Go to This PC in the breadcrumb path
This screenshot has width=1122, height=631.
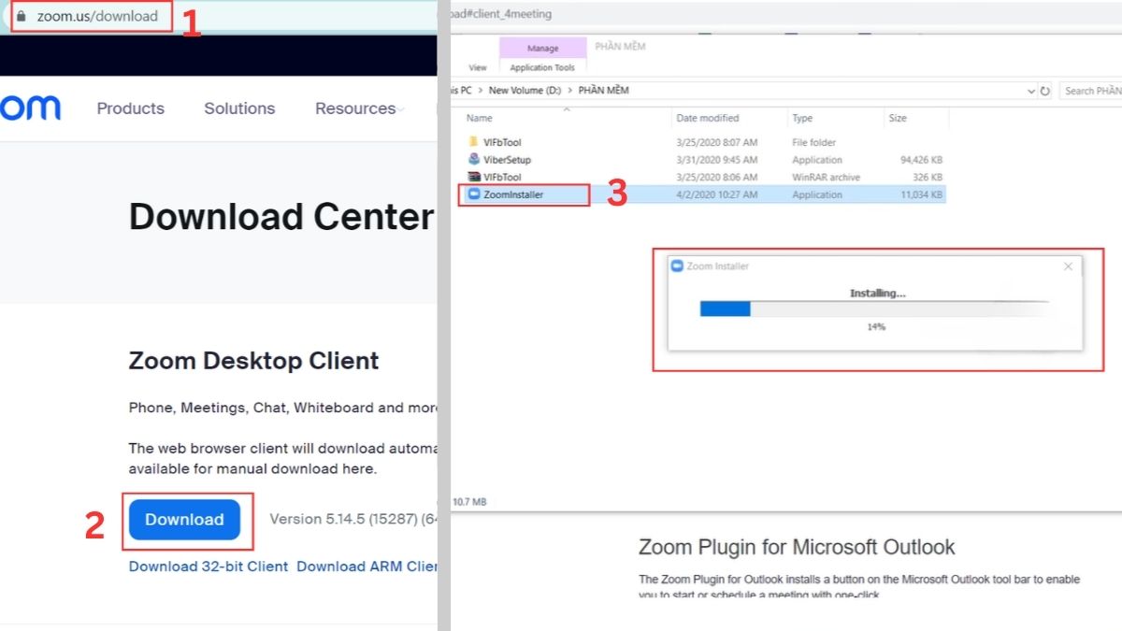tap(462, 91)
